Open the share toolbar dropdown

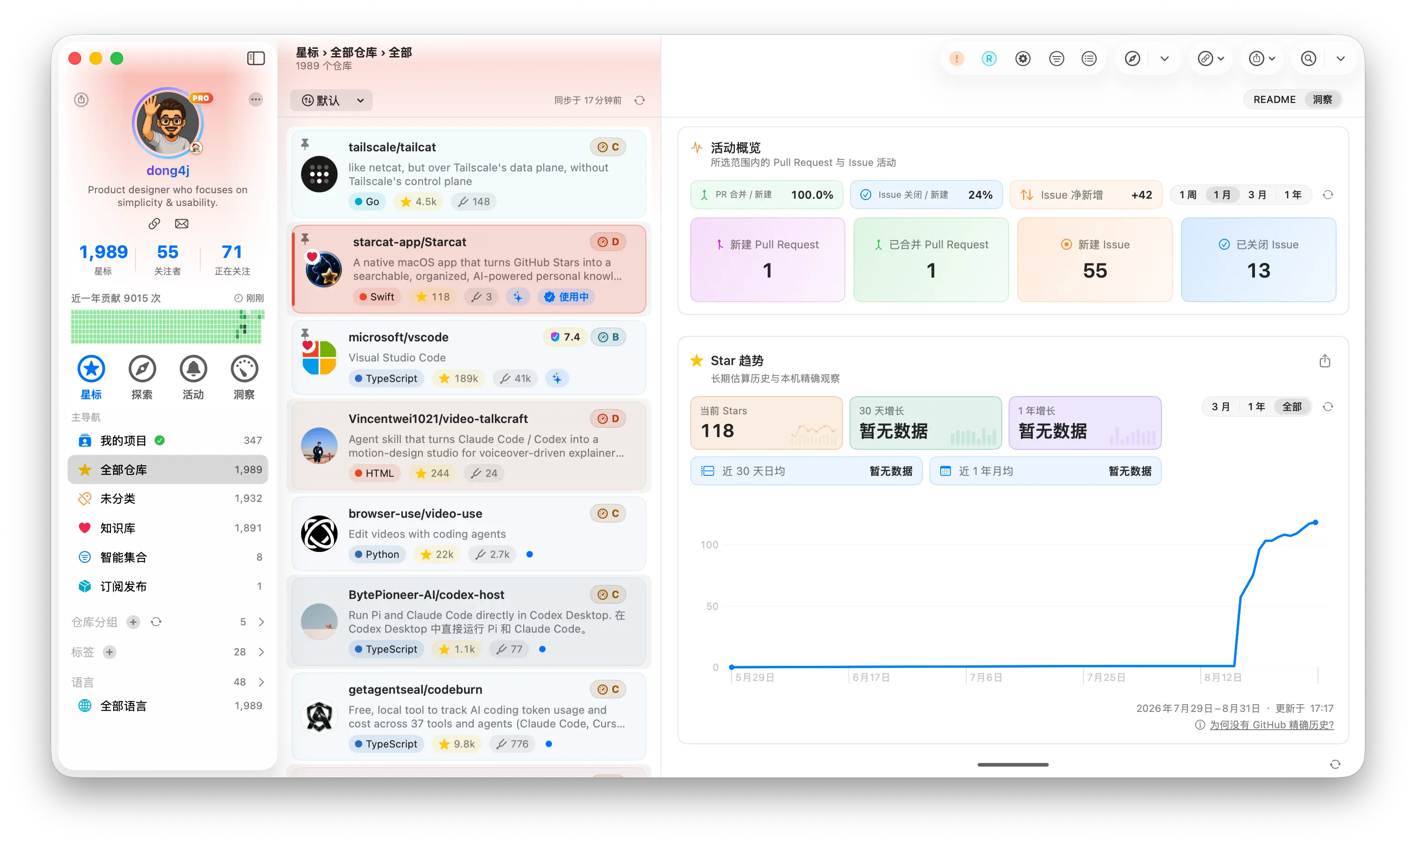coord(1262,58)
